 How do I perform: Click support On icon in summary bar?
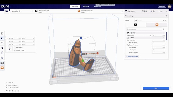[x=151, y=11]
